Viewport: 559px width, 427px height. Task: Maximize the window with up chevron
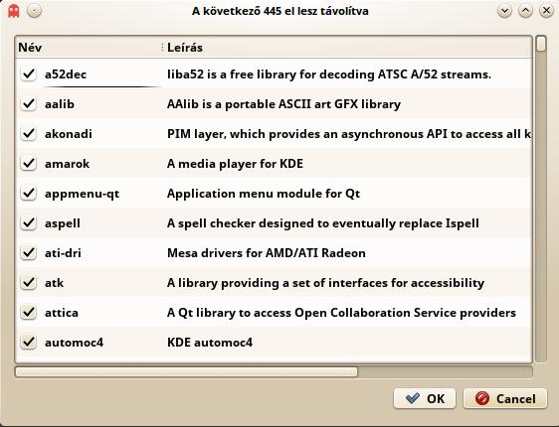coord(525,11)
